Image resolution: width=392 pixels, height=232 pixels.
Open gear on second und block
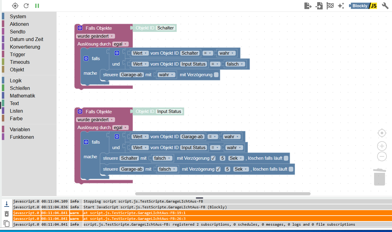click(x=117, y=137)
